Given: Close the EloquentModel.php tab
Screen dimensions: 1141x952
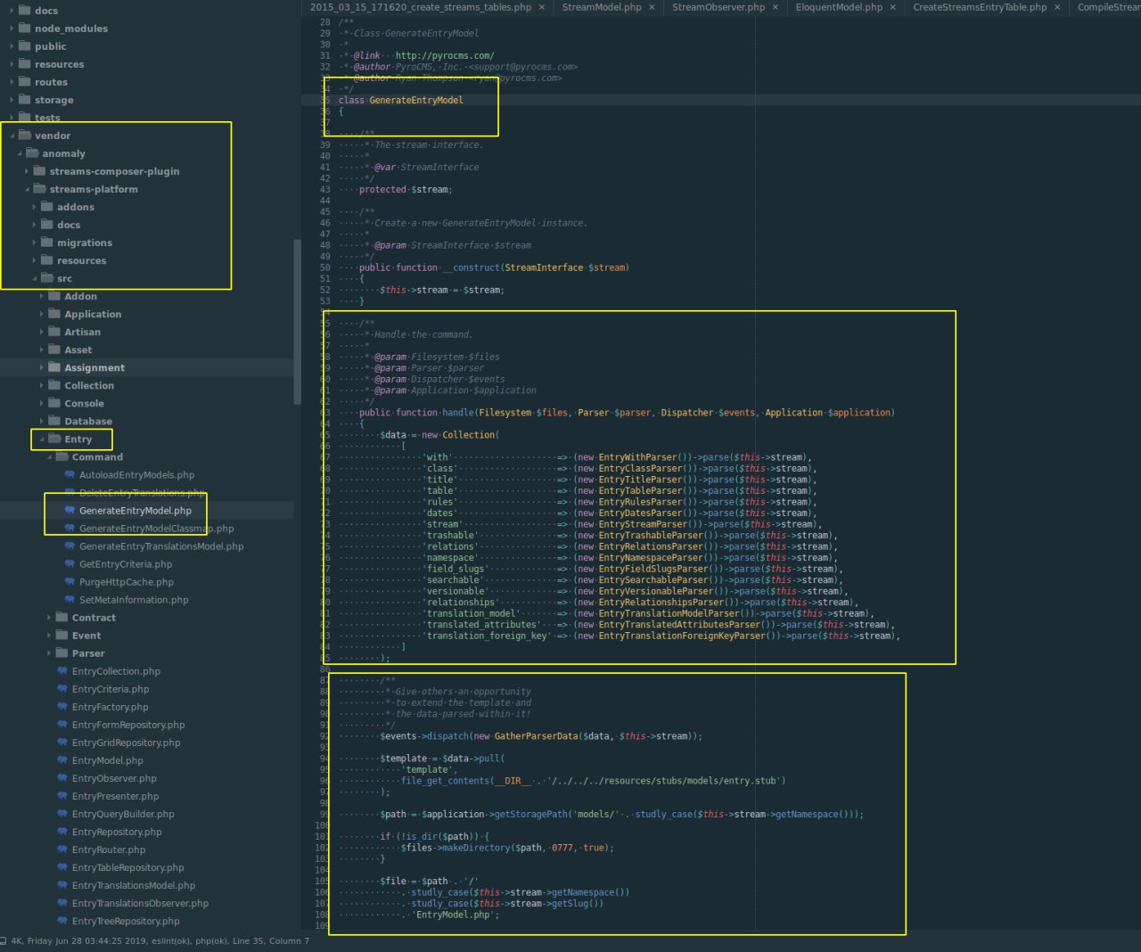Looking at the screenshot, I should tap(892, 7).
